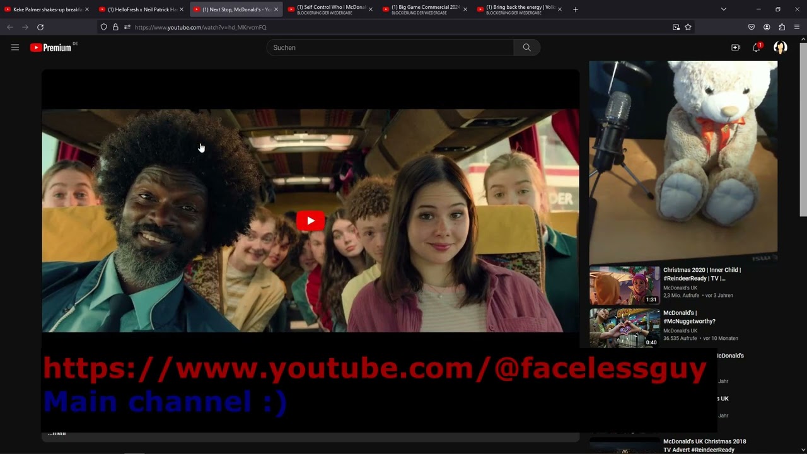The width and height of the screenshot is (807, 454).
Task: Open McDonald's UK channel under Christmas 2020
Action: [680, 288]
